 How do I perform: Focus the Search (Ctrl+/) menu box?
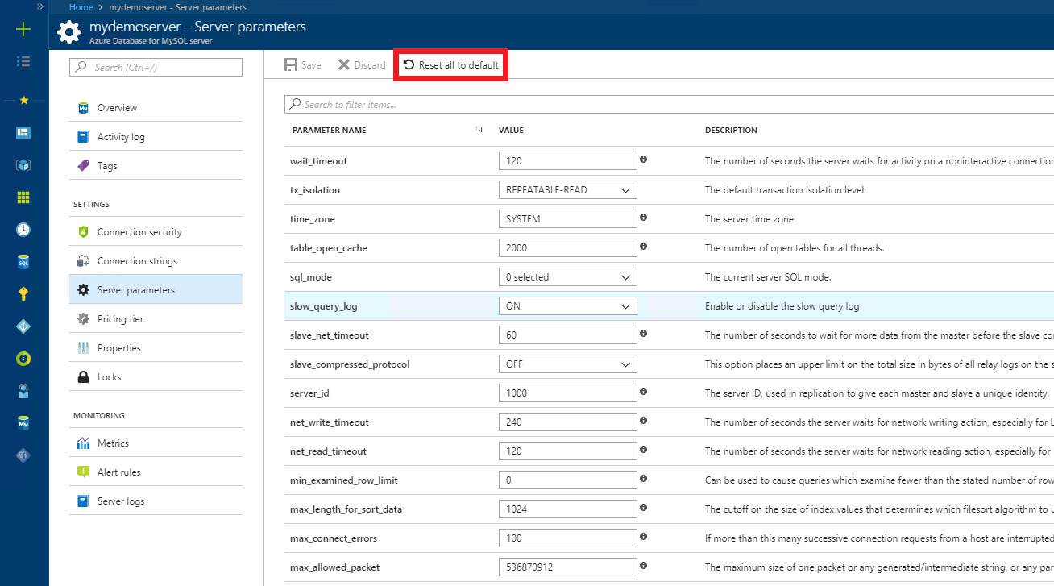coord(156,67)
